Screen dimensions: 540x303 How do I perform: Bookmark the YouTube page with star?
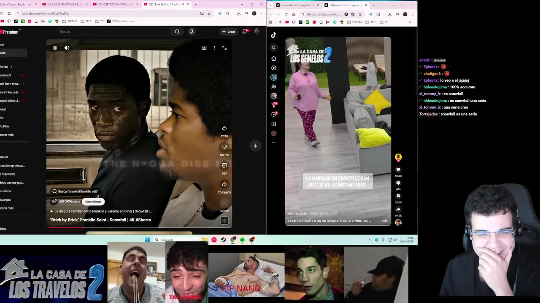[209, 13]
